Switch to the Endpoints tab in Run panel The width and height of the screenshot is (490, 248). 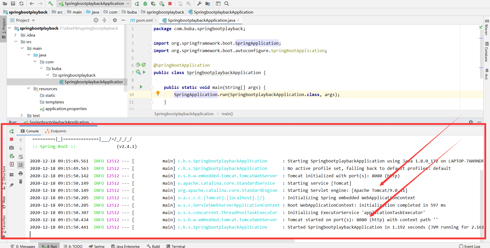(56, 131)
